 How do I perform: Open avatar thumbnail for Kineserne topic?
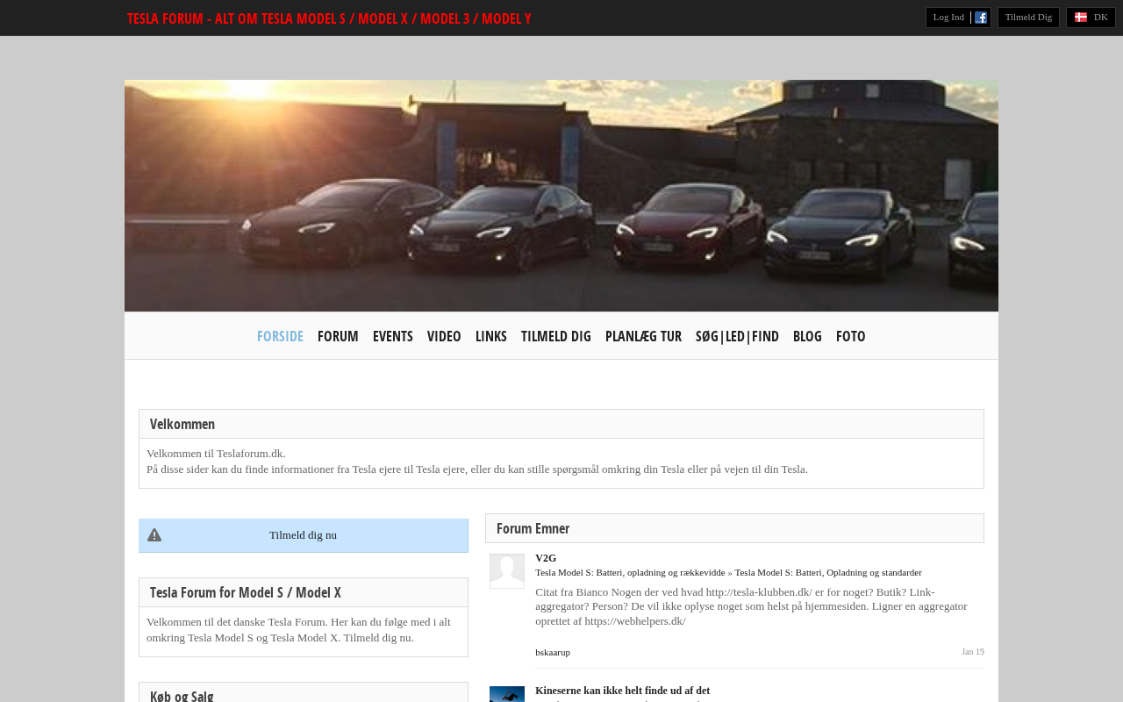[507, 694]
